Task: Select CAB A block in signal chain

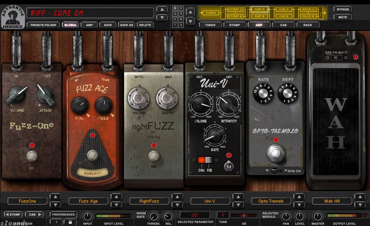Action: coord(284,10)
